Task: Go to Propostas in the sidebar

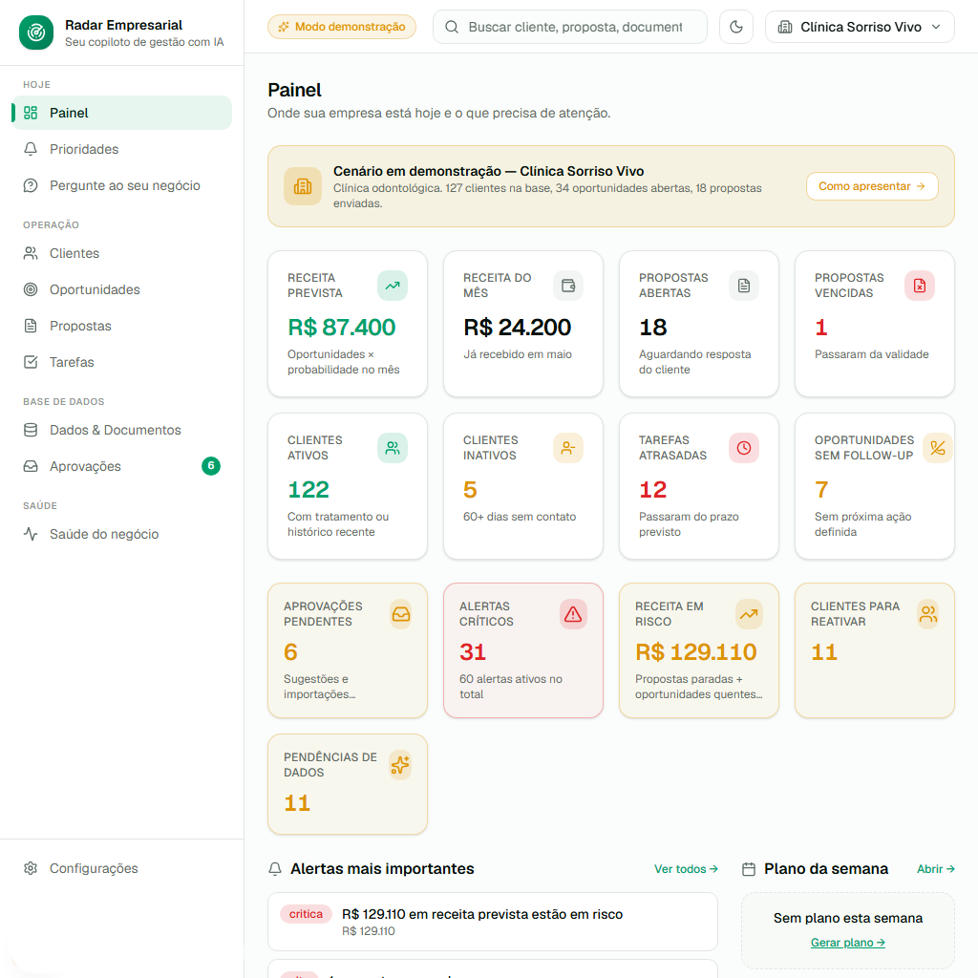Action: (121, 326)
